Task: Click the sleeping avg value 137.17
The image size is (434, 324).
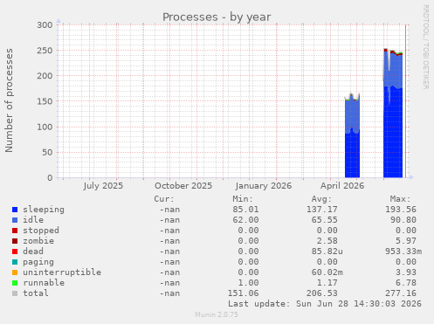Action: [322, 210]
